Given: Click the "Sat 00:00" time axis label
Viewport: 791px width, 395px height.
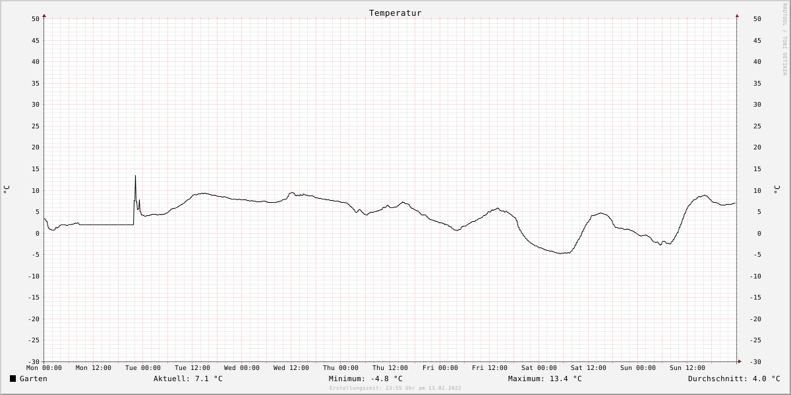Looking at the screenshot, I should click(x=539, y=368).
